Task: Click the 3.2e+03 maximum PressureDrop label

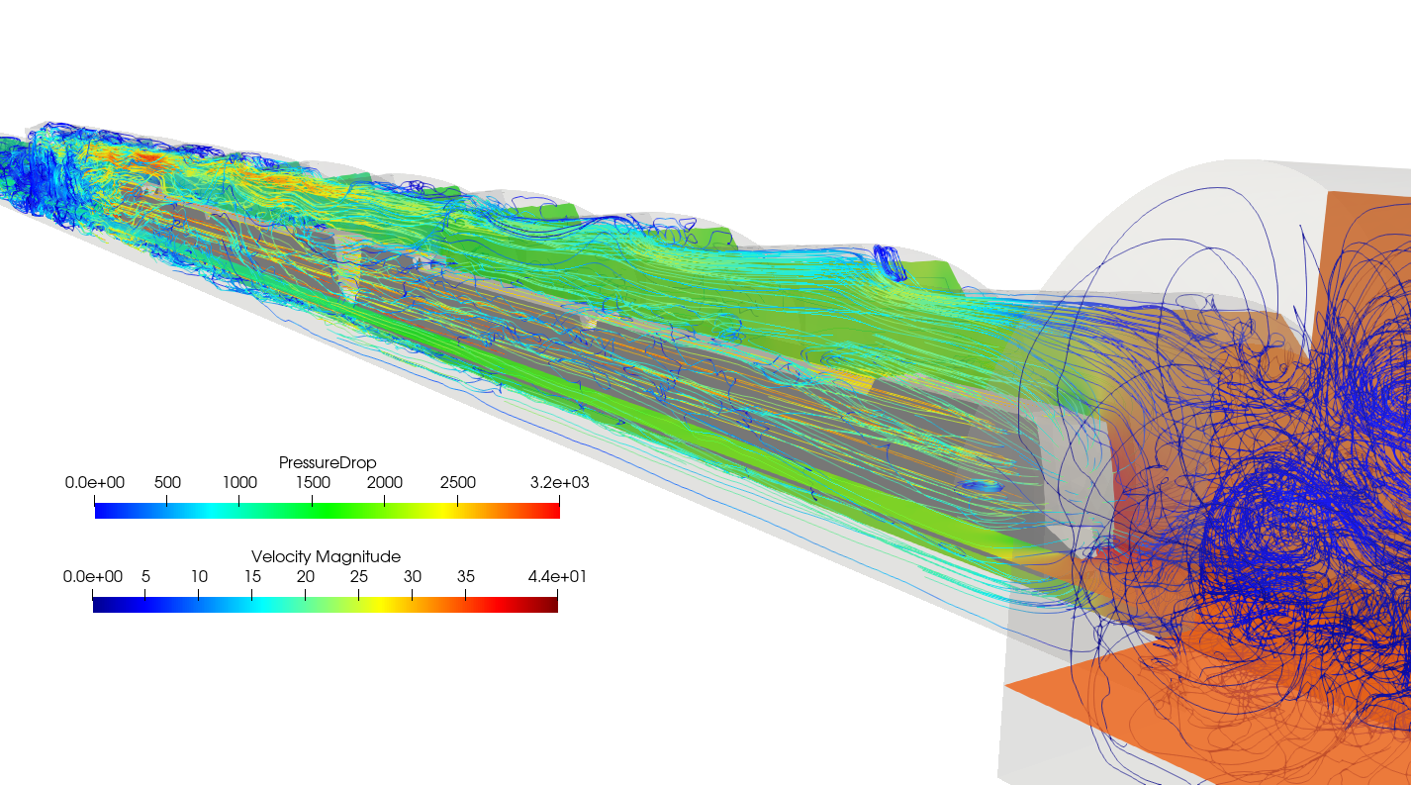Action: (x=560, y=482)
